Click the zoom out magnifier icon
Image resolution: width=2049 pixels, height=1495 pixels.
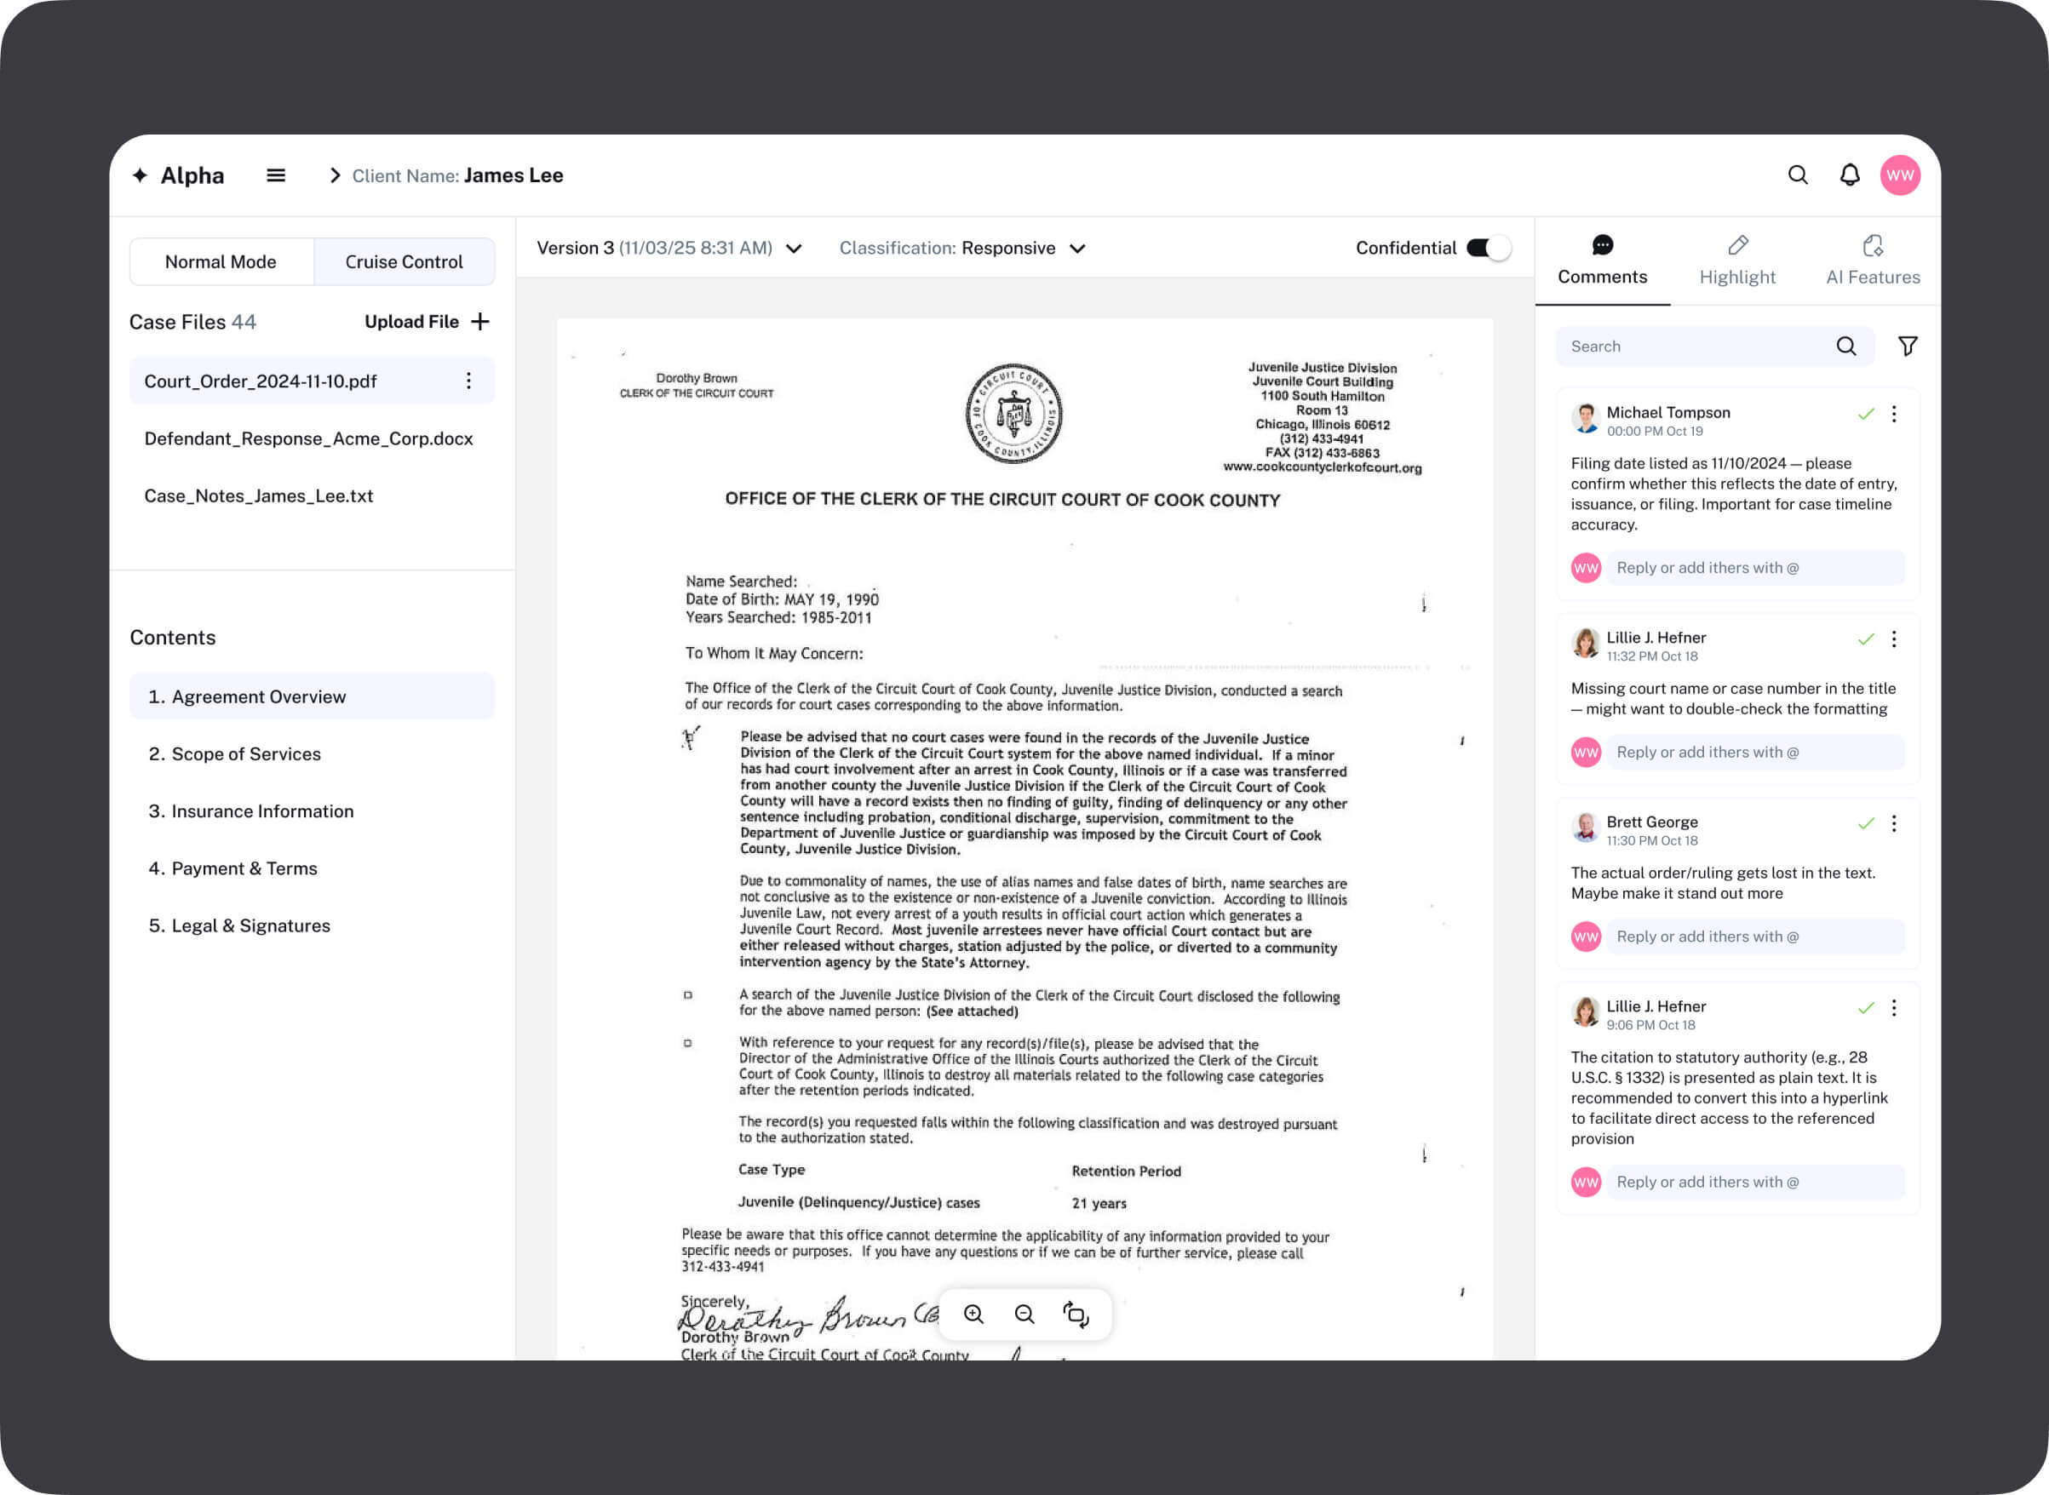click(1024, 1314)
